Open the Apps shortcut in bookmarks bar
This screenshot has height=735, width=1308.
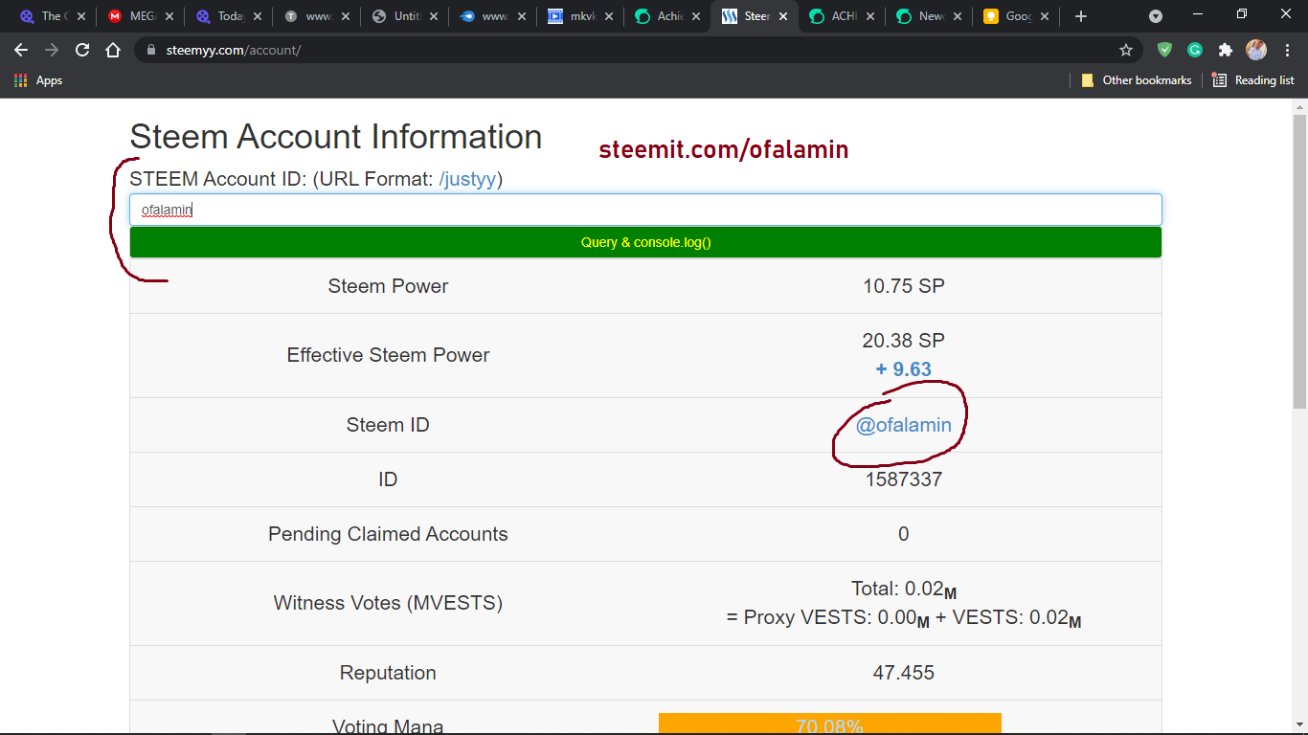(38, 80)
